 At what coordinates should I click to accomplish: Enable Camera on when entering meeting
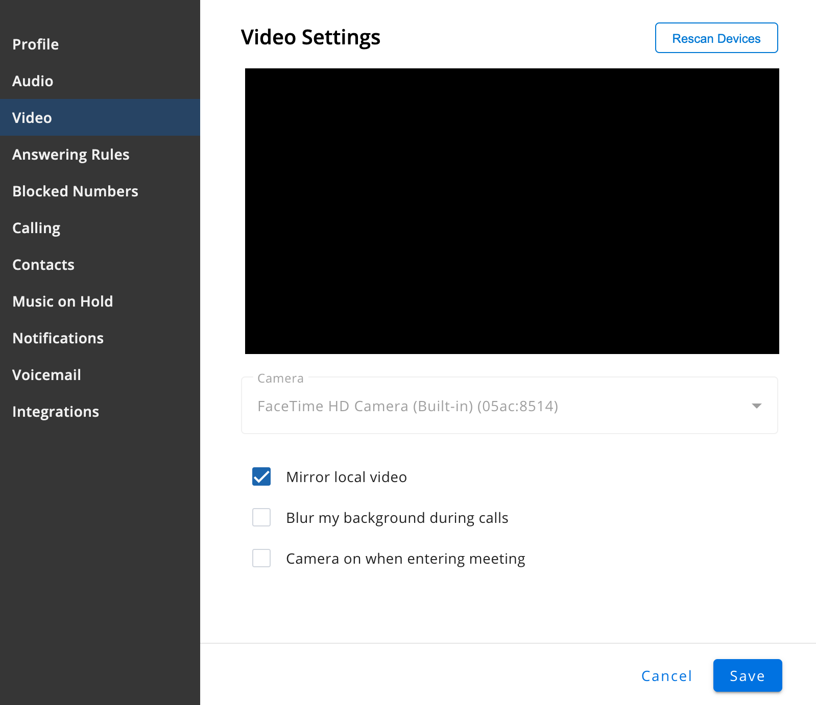pyautogui.click(x=261, y=558)
